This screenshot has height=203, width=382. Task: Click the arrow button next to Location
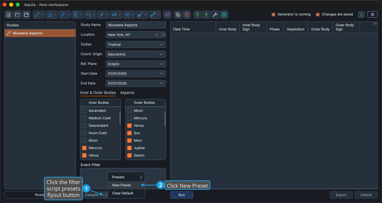[x=164, y=35]
